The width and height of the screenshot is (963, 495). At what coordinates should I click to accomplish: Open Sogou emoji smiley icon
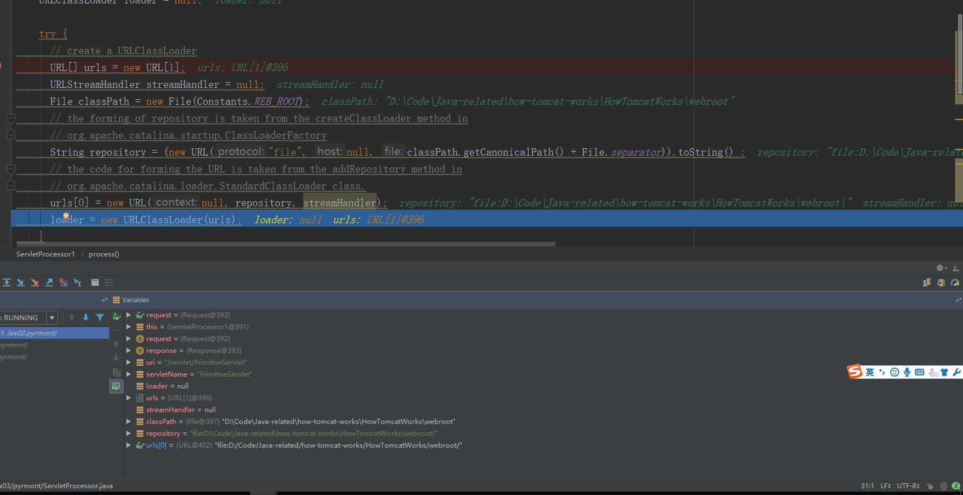point(894,372)
